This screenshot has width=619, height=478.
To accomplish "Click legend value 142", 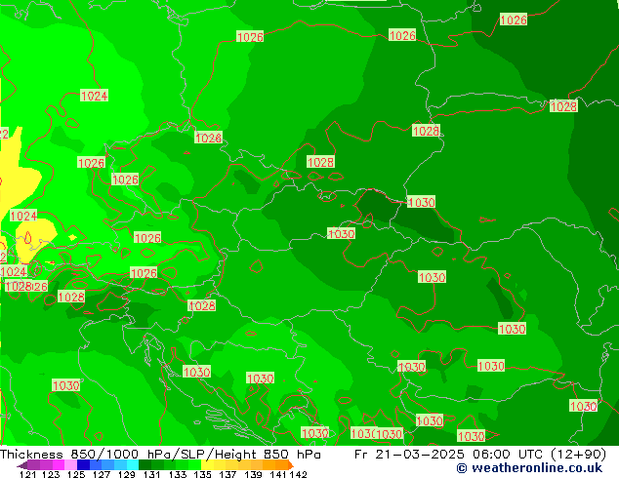I will tap(298, 474).
